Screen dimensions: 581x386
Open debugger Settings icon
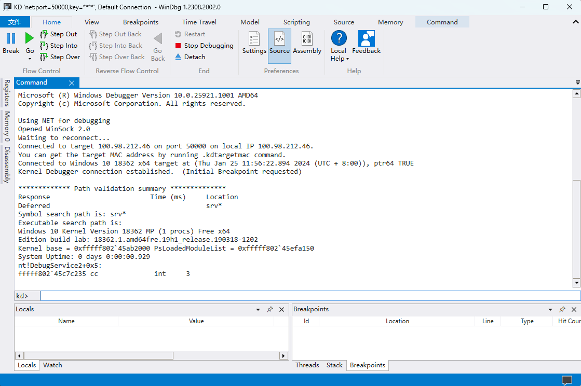tap(254, 39)
